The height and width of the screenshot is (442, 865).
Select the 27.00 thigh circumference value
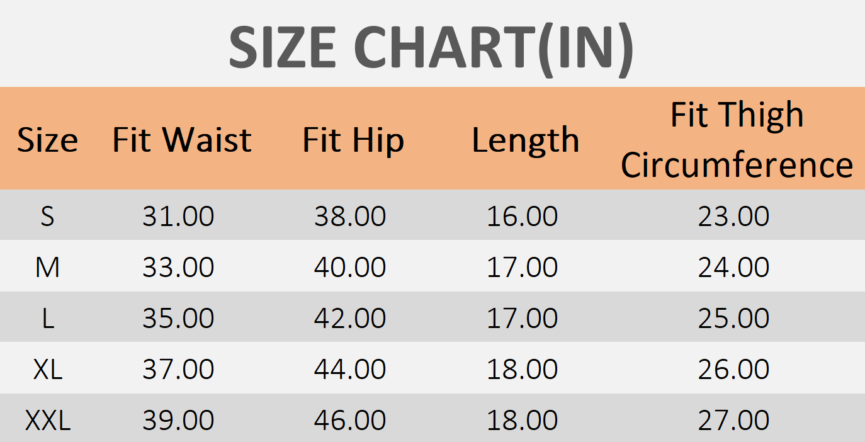click(733, 421)
